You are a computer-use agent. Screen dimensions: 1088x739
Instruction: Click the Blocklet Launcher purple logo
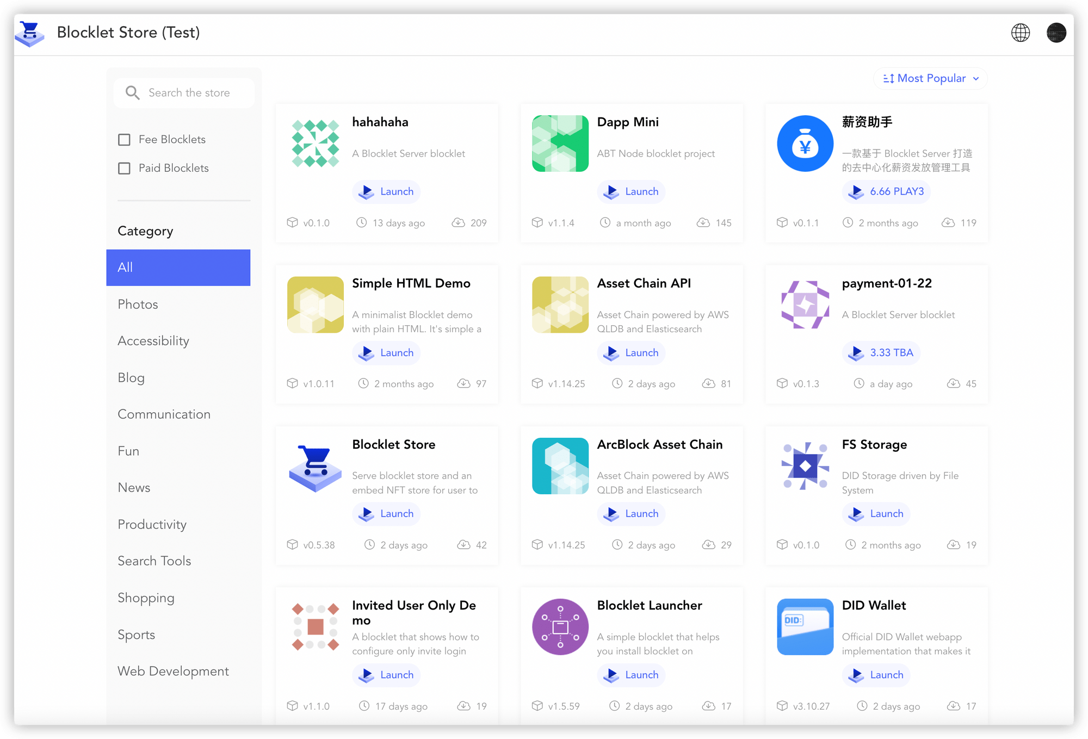(x=560, y=627)
